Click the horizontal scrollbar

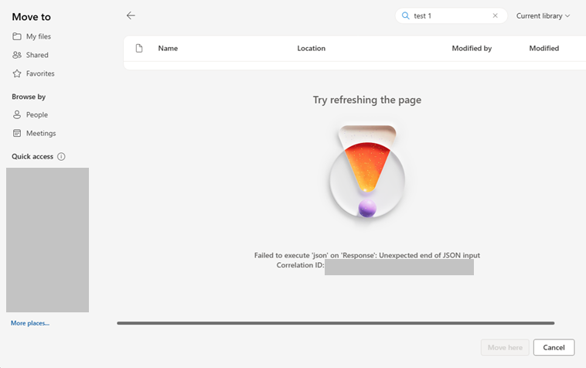coord(336,323)
